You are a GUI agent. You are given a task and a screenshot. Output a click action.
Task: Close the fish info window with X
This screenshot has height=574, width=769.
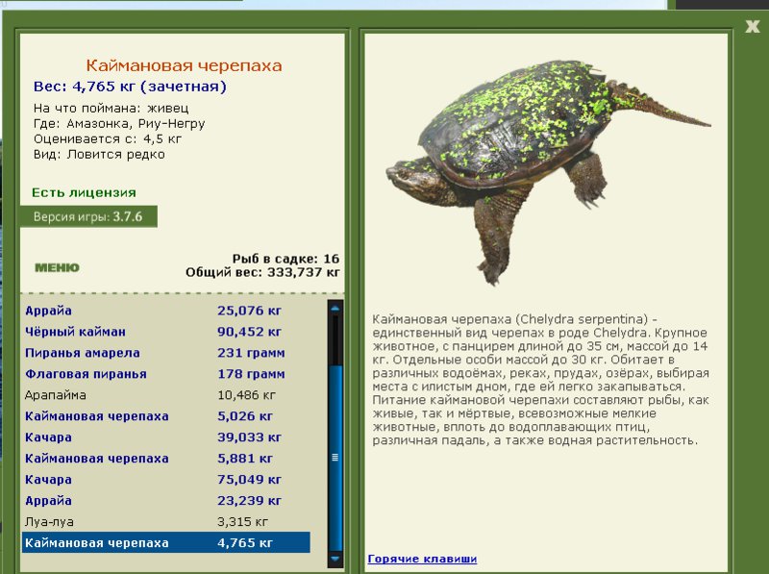pos(753,26)
